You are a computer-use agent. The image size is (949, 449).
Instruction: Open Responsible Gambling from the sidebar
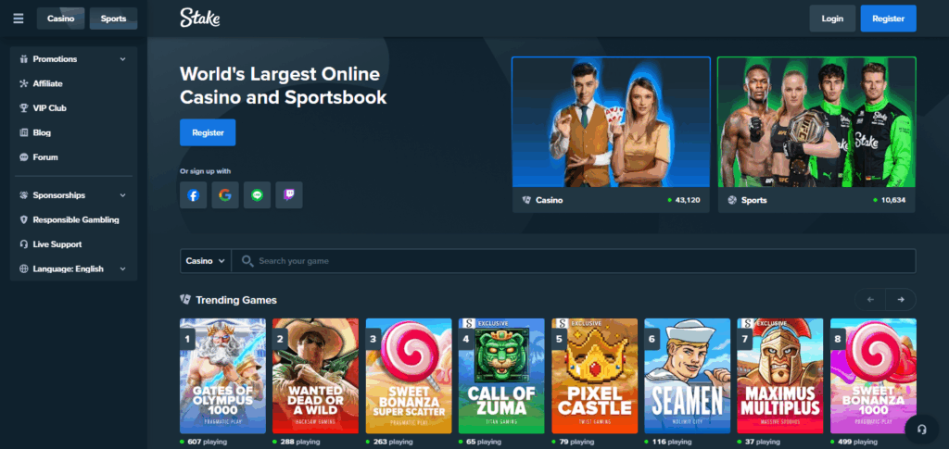tap(74, 220)
